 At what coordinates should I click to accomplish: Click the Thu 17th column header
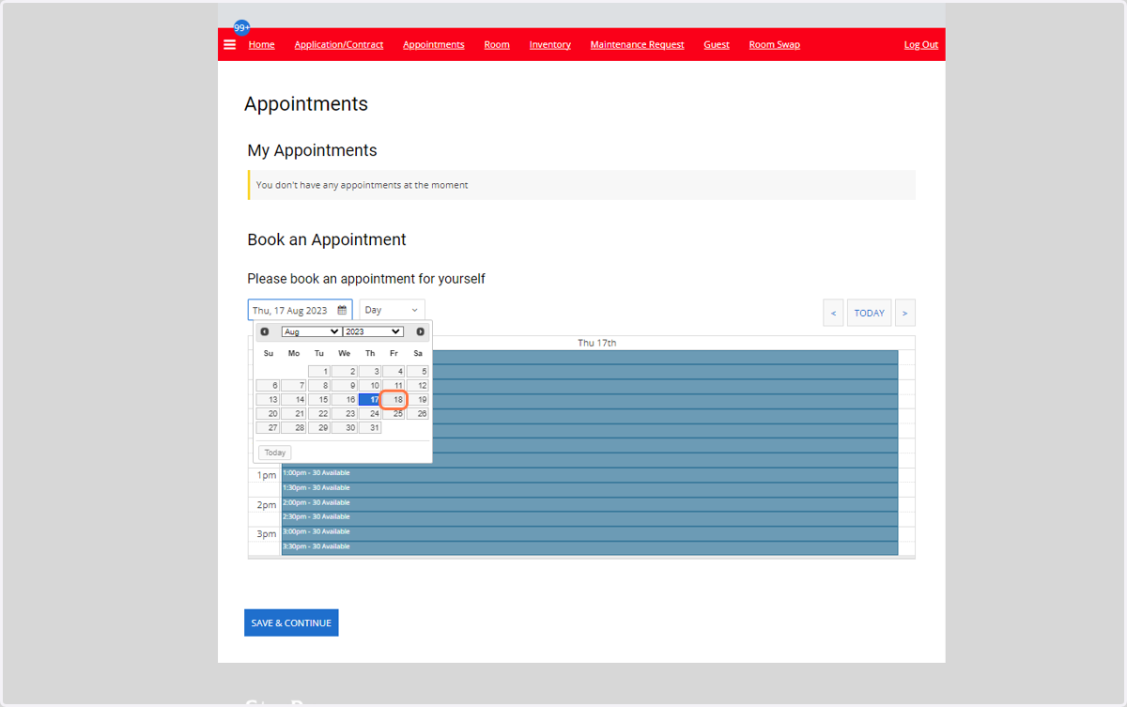pyautogui.click(x=597, y=343)
